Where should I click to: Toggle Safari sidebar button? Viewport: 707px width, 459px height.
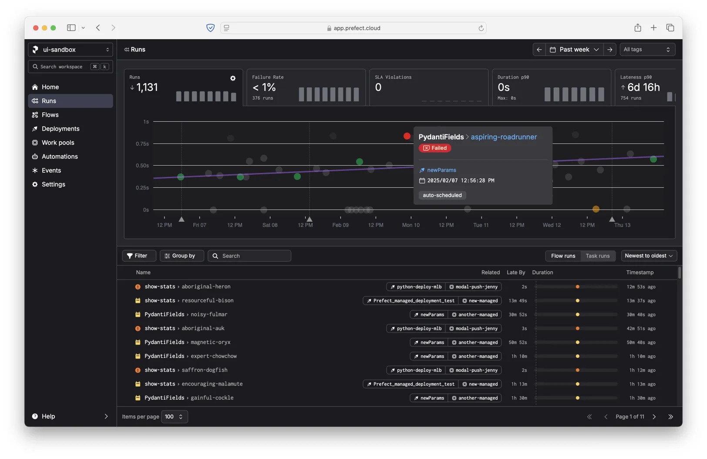71,28
